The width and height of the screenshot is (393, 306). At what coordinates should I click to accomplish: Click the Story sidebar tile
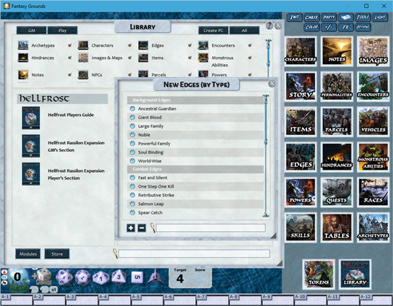point(301,86)
